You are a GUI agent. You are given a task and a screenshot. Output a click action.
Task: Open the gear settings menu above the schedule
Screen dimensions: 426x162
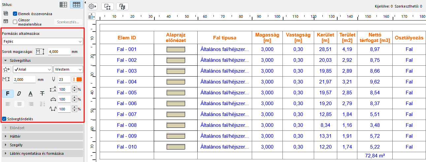[x=93, y=6]
